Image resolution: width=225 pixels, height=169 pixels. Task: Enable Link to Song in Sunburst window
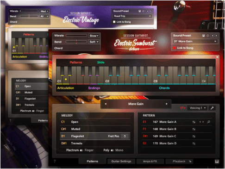pos(175,48)
